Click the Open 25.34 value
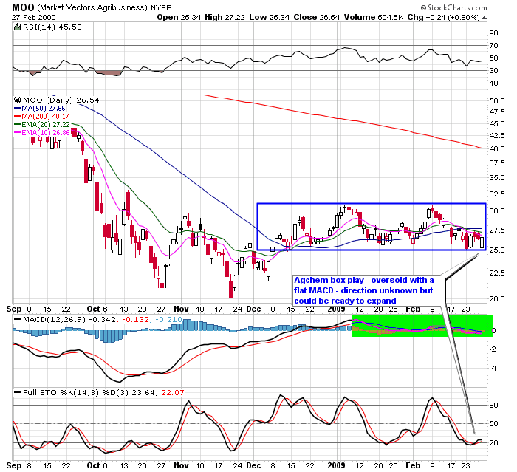This screenshot has height=472, width=517. coord(179,17)
